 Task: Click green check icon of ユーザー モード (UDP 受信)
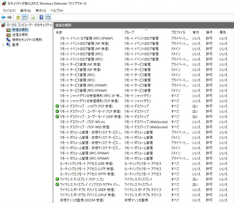[x=57, y=116]
